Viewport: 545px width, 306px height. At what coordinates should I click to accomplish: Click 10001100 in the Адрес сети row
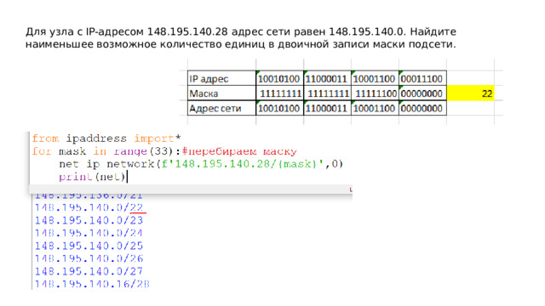pos(375,108)
